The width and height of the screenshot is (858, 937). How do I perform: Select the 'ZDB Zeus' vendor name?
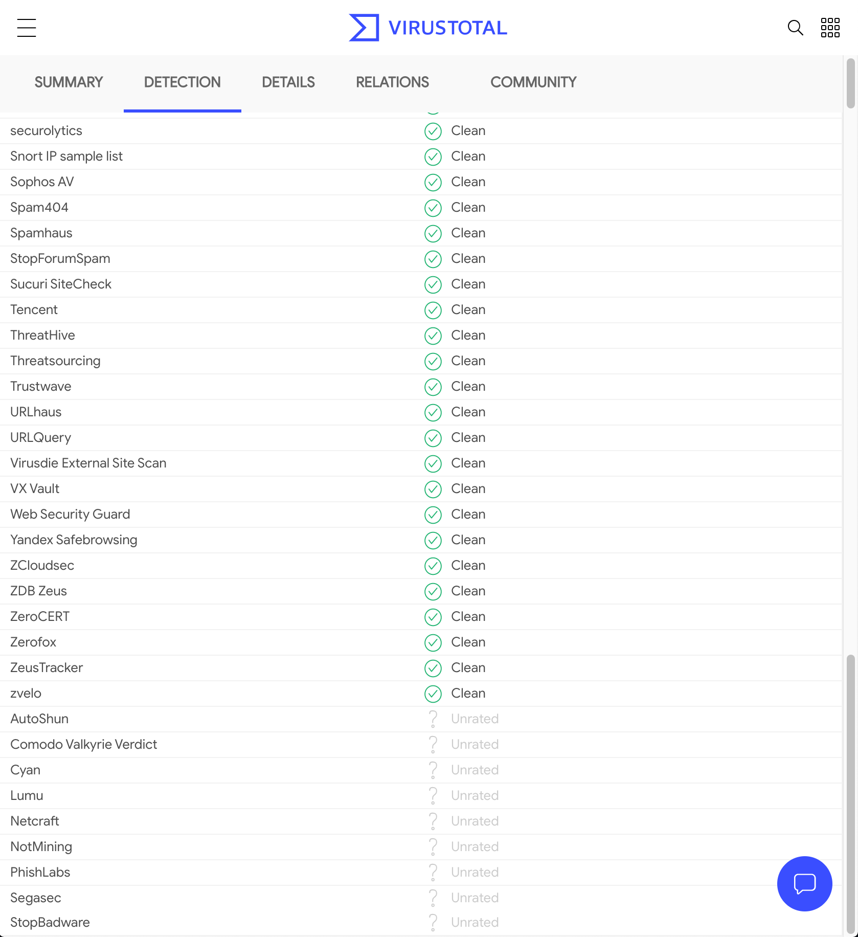38,591
